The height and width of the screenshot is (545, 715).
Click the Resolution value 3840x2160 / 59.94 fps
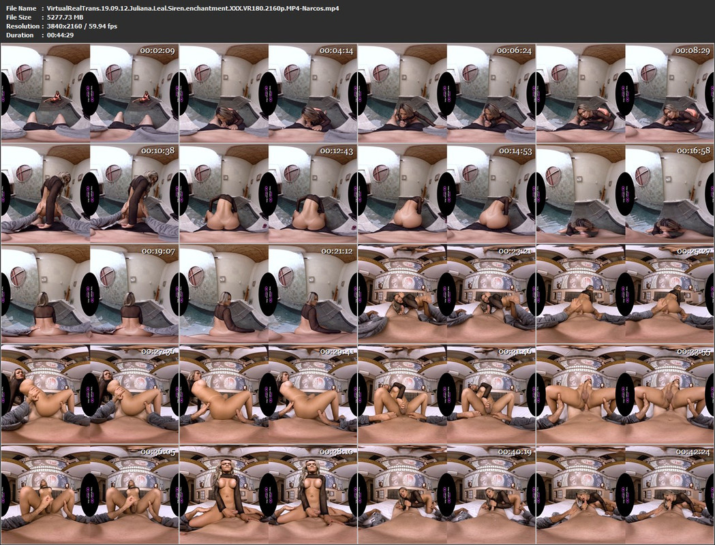(82, 26)
